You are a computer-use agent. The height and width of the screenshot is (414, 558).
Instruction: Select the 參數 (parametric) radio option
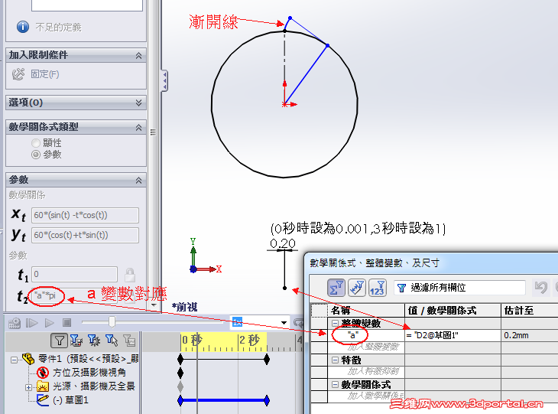36,155
